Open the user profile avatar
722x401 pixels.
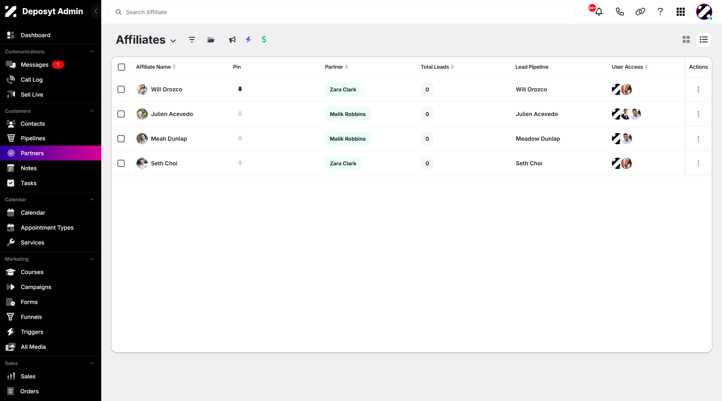coord(704,12)
